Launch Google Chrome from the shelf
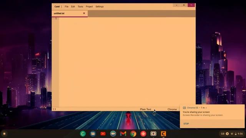 133,134
